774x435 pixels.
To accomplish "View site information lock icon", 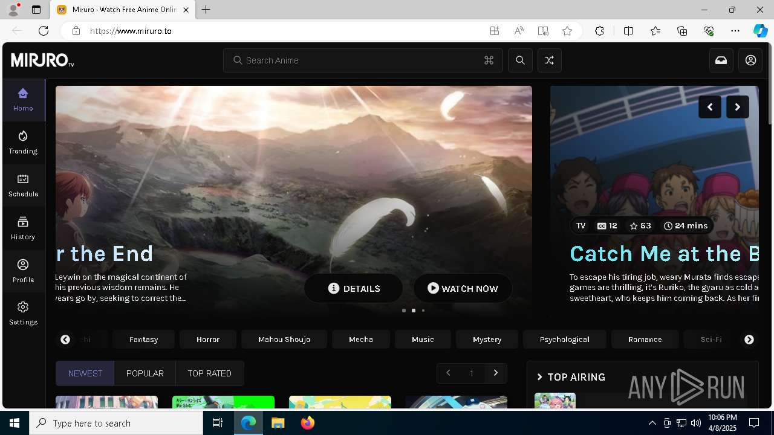I will [x=76, y=31].
